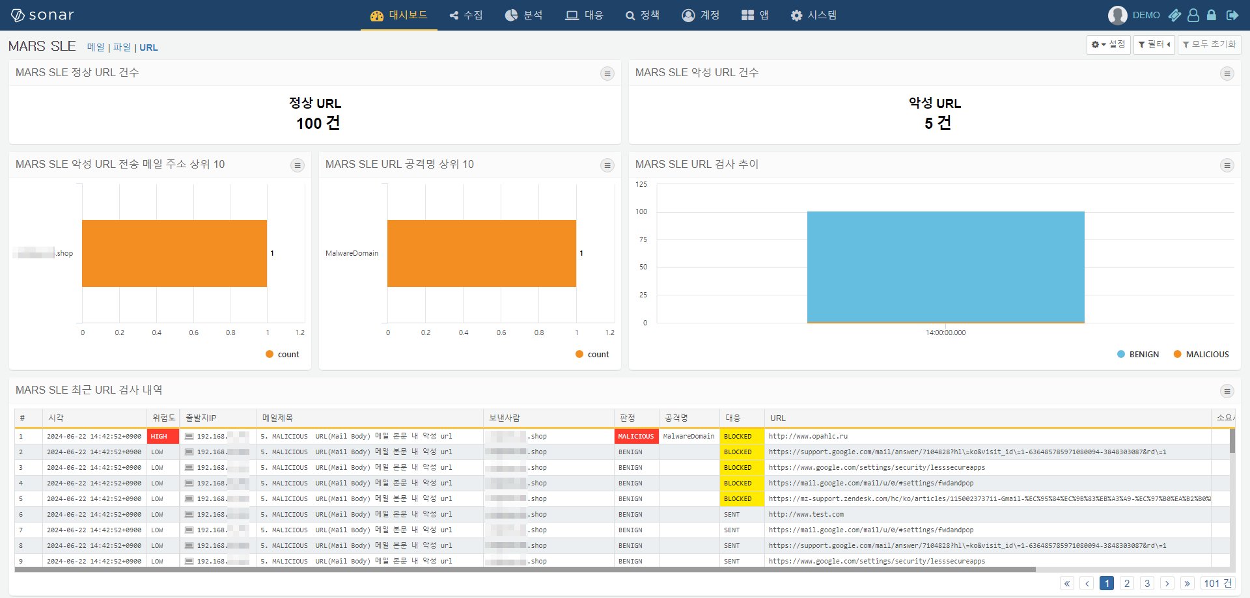Image resolution: width=1250 pixels, height=598 pixels.
Task: Switch to the 메일 tab link
Action: pos(96,48)
